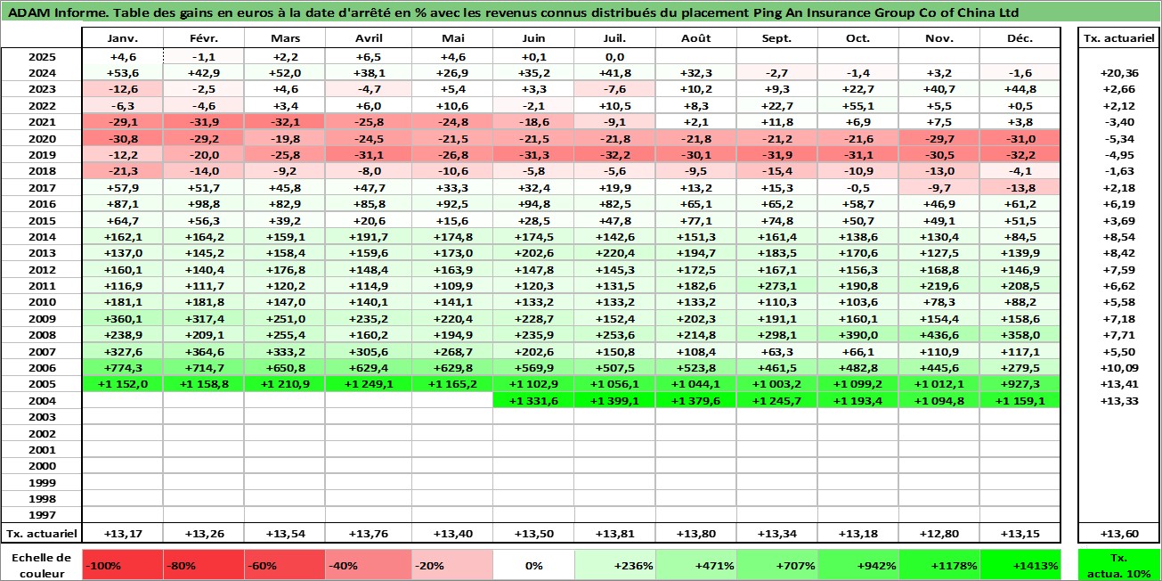Click the +390,0 cell for October 2008
1162x581 pixels.
pos(858,335)
